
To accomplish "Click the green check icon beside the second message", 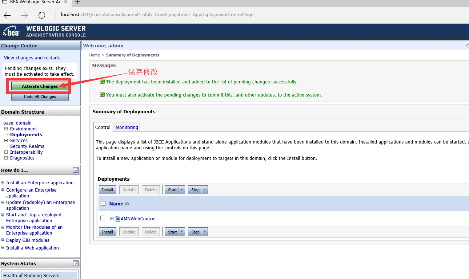I will coord(102,95).
